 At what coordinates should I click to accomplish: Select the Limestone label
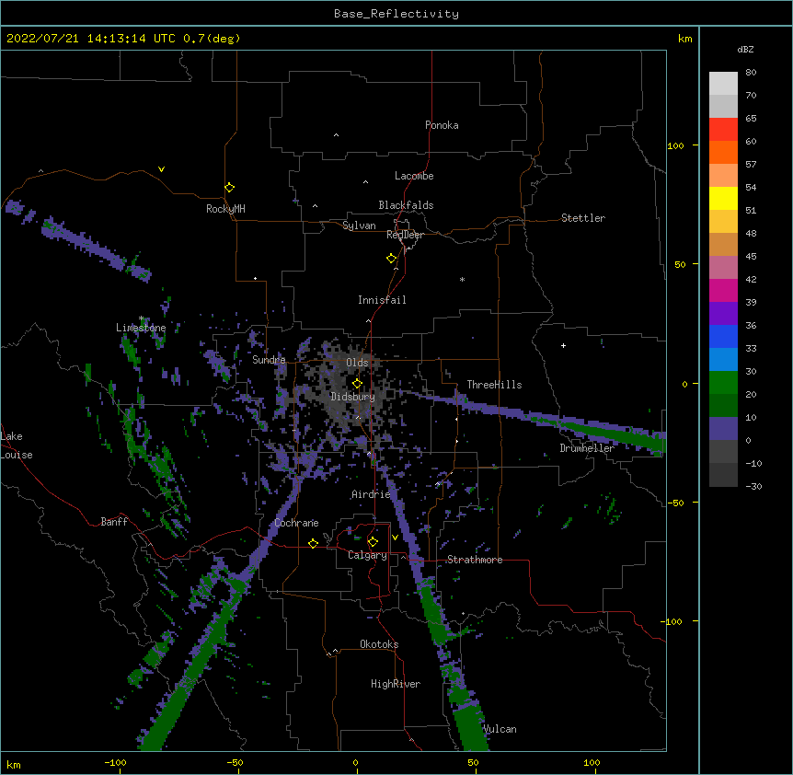[141, 328]
